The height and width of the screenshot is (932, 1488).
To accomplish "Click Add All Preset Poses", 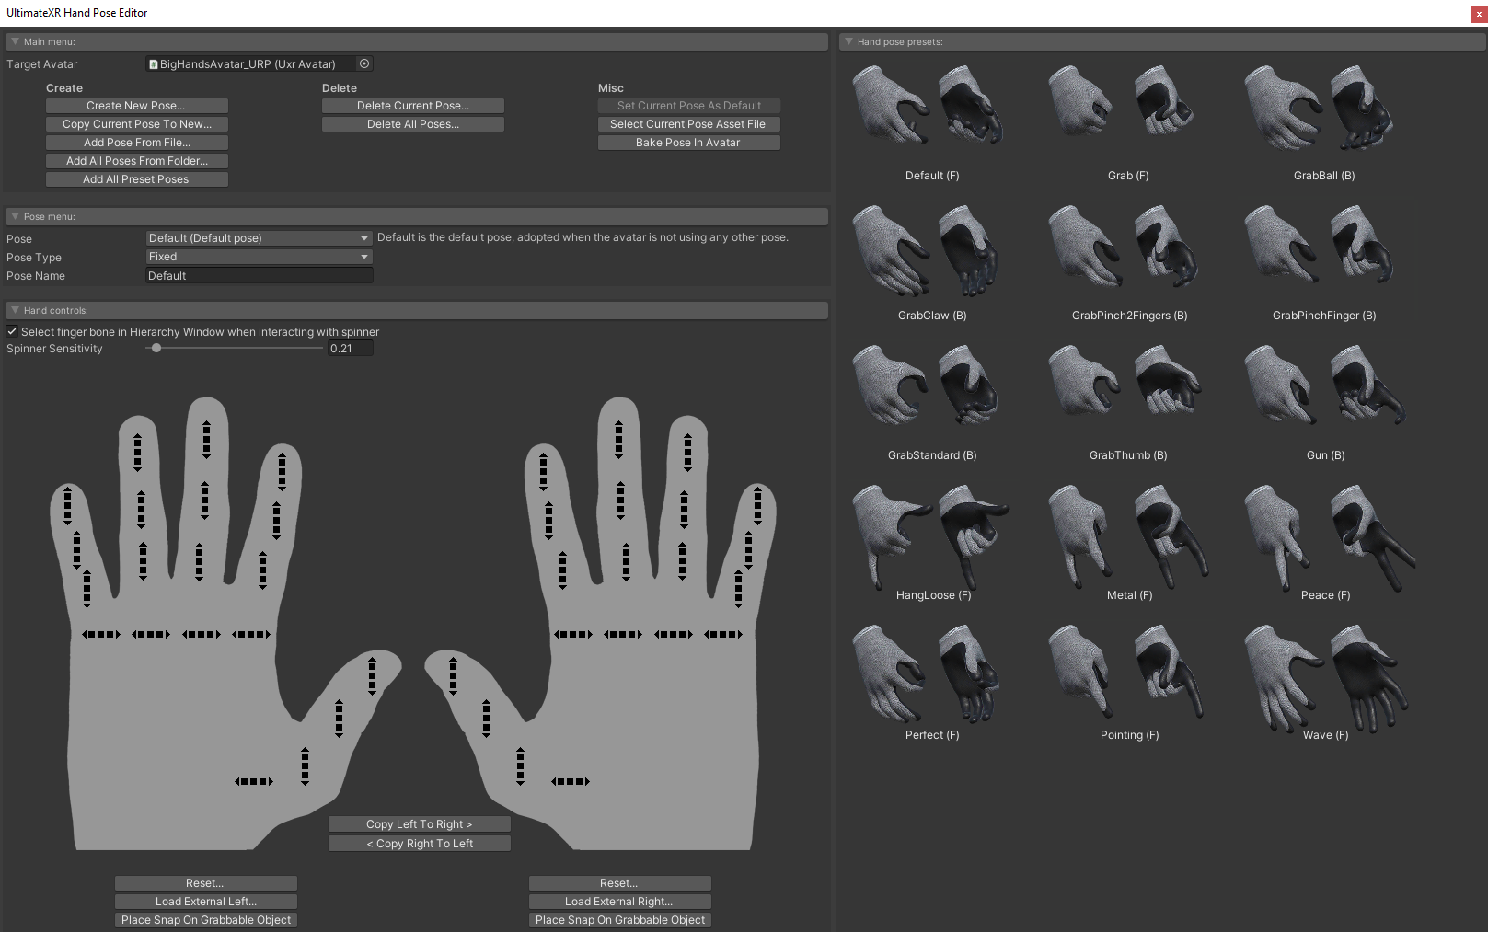I will (x=137, y=179).
